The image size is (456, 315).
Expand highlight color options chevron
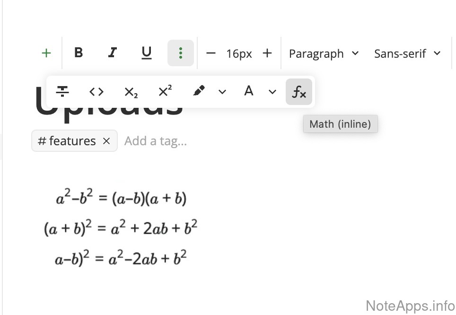[x=222, y=92]
